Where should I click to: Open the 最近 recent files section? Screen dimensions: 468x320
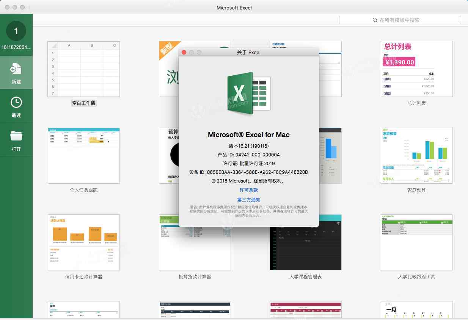tap(16, 106)
